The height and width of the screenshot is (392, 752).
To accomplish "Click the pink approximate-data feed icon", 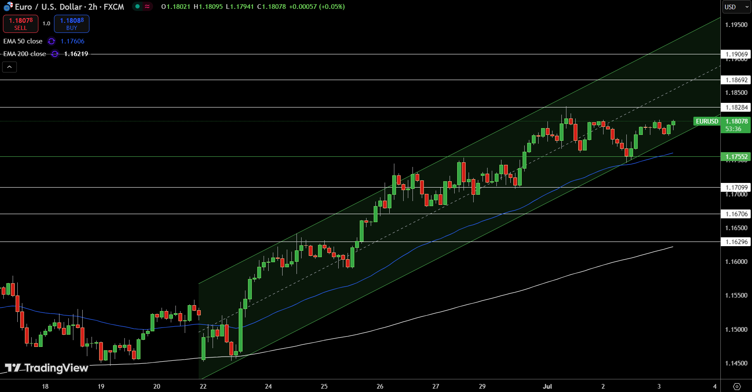I will coord(147,6).
